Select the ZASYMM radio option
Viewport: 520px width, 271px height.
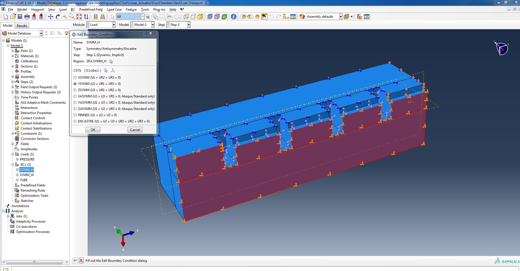coord(75,109)
